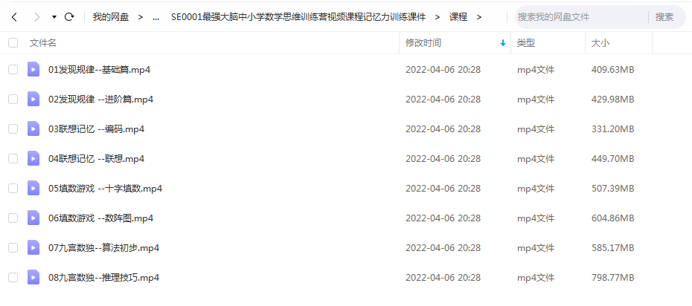The width and height of the screenshot is (692, 306).
Task: Toggle the select-all checkbox beside 文件名
Action: pyautogui.click(x=13, y=43)
